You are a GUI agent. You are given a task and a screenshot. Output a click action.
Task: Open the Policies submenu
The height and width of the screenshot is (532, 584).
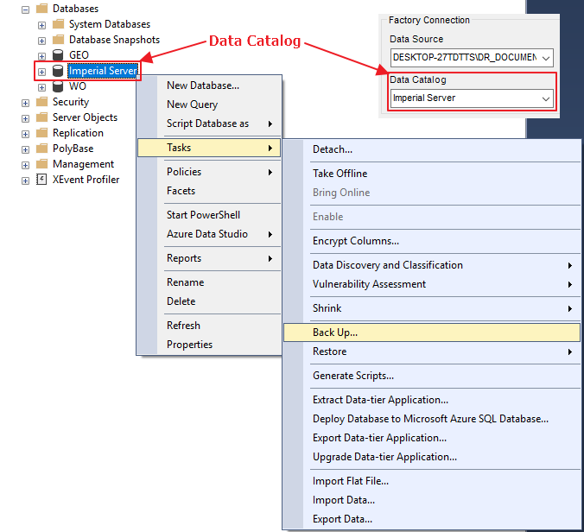tap(209, 172)
